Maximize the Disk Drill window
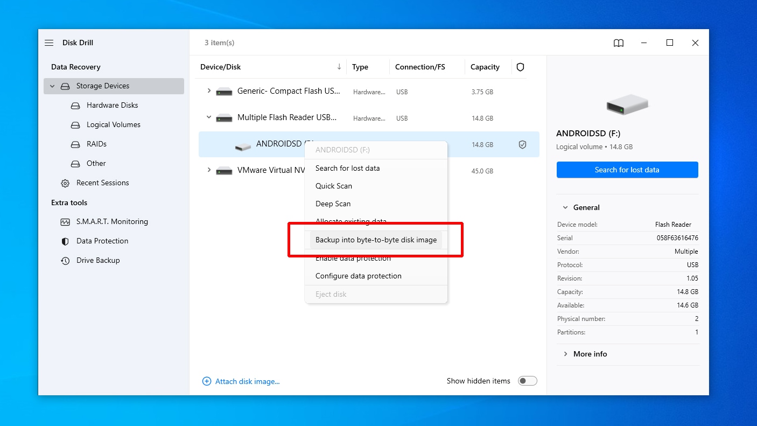This screenshot has width=757, height=426. [x=670, y=43]
